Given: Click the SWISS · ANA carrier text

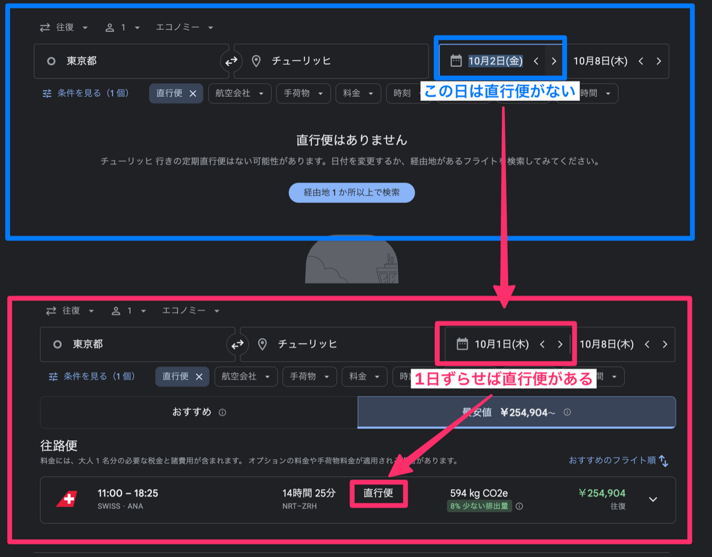Looking at the screenshot, I should pyautogui.click(x=120, y=507).
